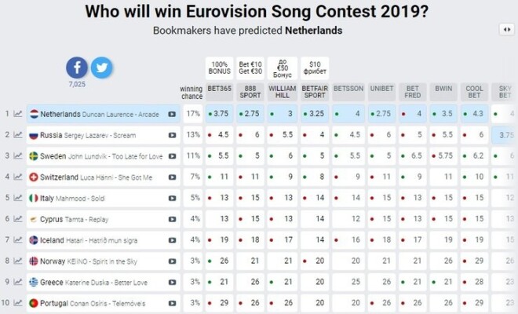Select Netherlands 3.75 odds at BET365
The height and width of the screenshot is (314, 518).
coord(220,114)
